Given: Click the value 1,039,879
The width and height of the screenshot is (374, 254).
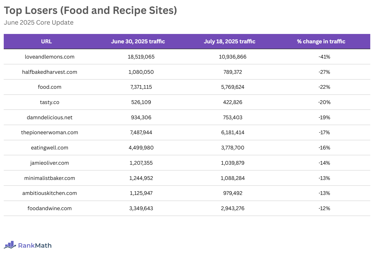Looking at the screenshot, I should 233,163.
